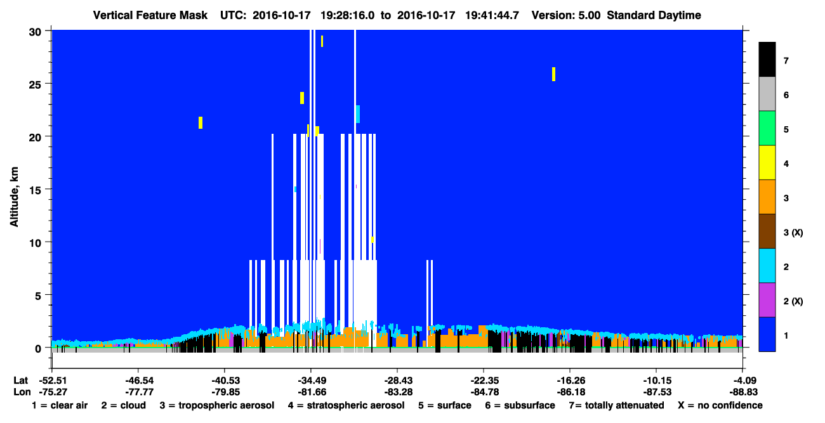This screenshot has height=423, width=825.
Task: Click the gray color bar segment labeled 6
Action: click(767, 94)
